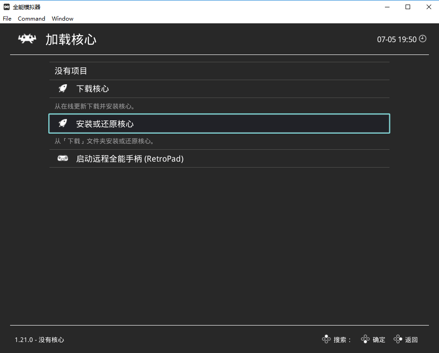
Task: Click the clock icon beside the timestamp
Action: pyautogui.click(x=422, y=39)
